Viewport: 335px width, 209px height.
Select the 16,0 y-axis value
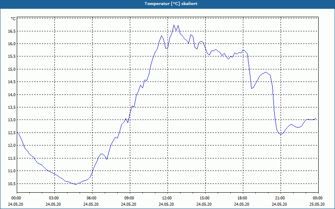[12, 44]
